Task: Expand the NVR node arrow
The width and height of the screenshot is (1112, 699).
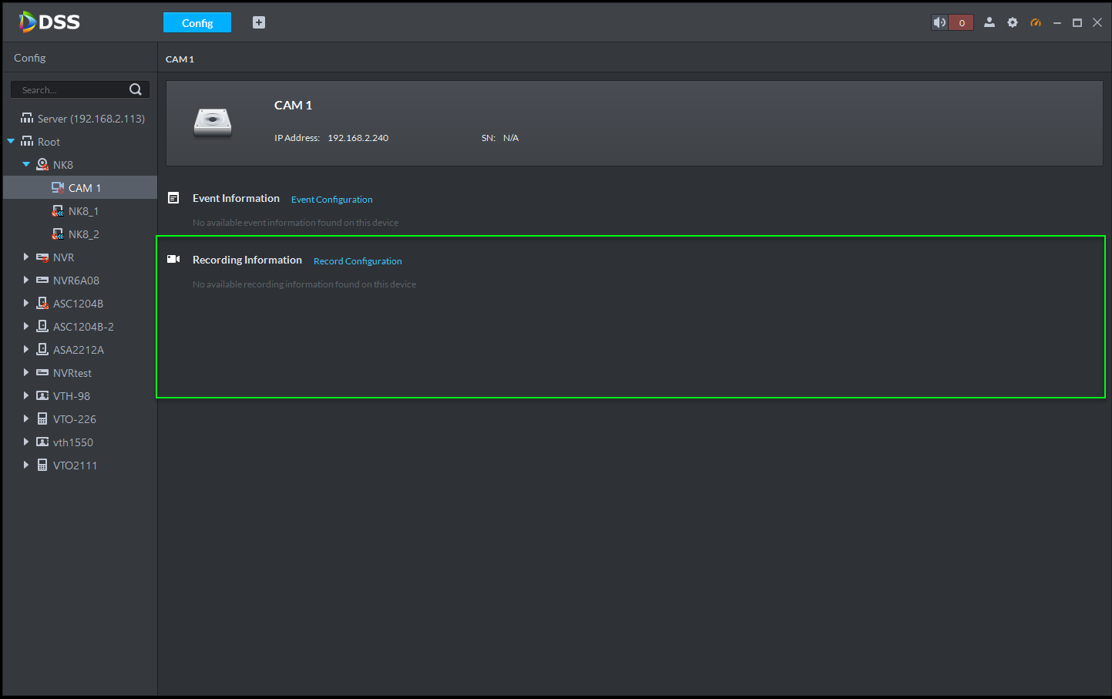Action: (x=26, y=257)
